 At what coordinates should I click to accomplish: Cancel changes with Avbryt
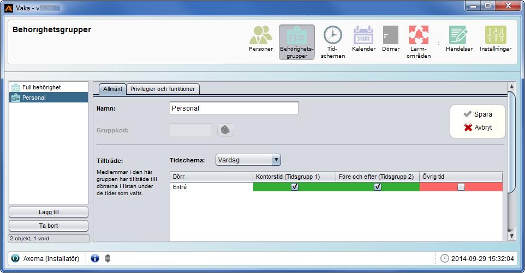pos(478,128)
